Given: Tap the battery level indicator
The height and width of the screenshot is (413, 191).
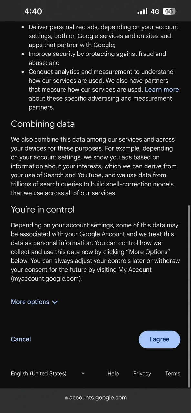Looking at the screenshot, I should pos(170,11).
